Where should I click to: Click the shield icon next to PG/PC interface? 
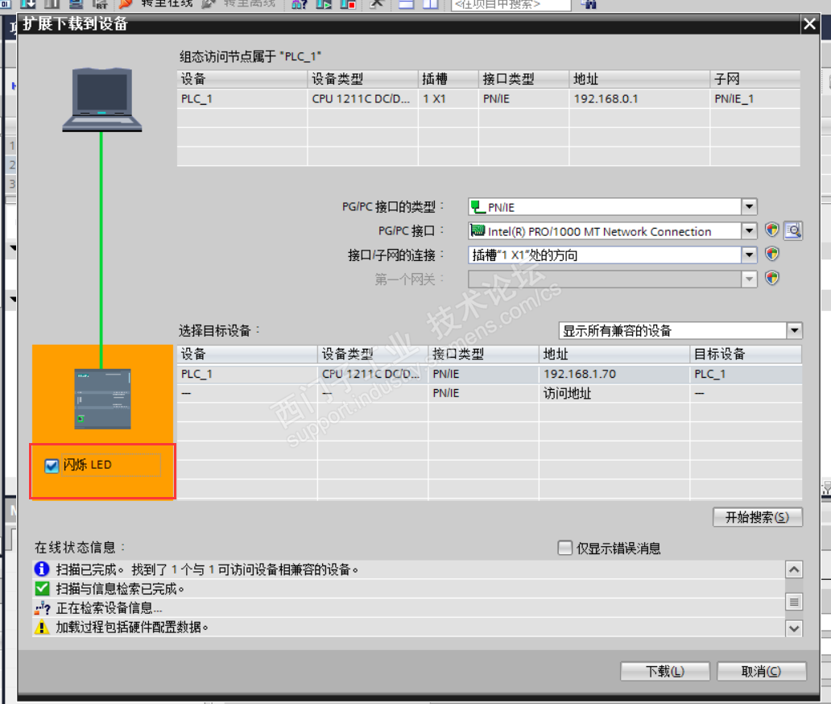pyautogui.click(x=772, y=230)
